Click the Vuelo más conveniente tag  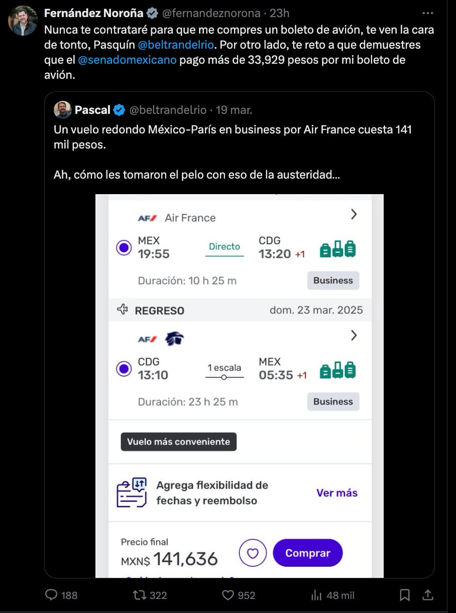[178, 442]
